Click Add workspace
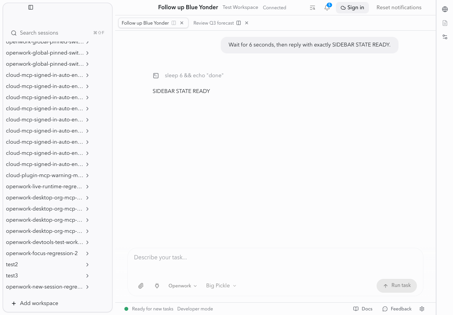 35,303
